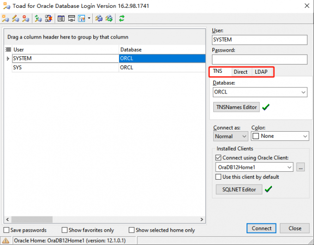Image resolution: width=314 pixels, height=245 pixels.
Task: Click the horizontal scrollbar thumb in grid
Action: 32,220
